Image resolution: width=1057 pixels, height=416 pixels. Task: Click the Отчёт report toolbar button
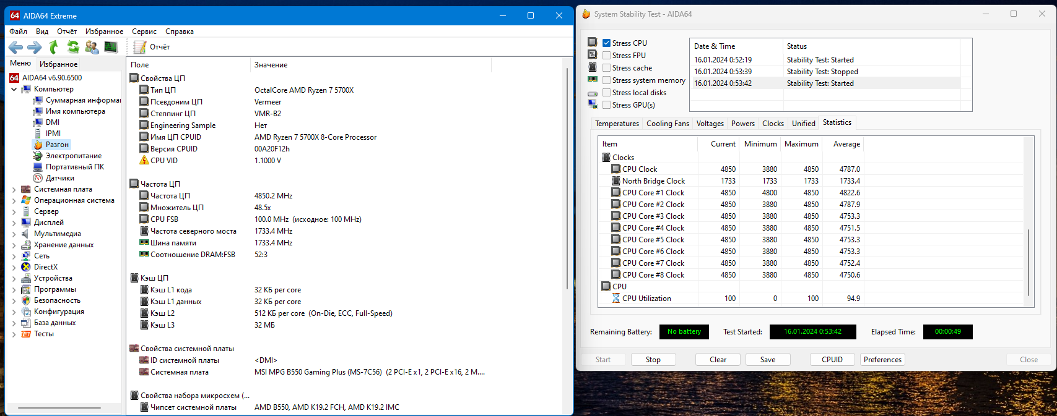(152, 47)
